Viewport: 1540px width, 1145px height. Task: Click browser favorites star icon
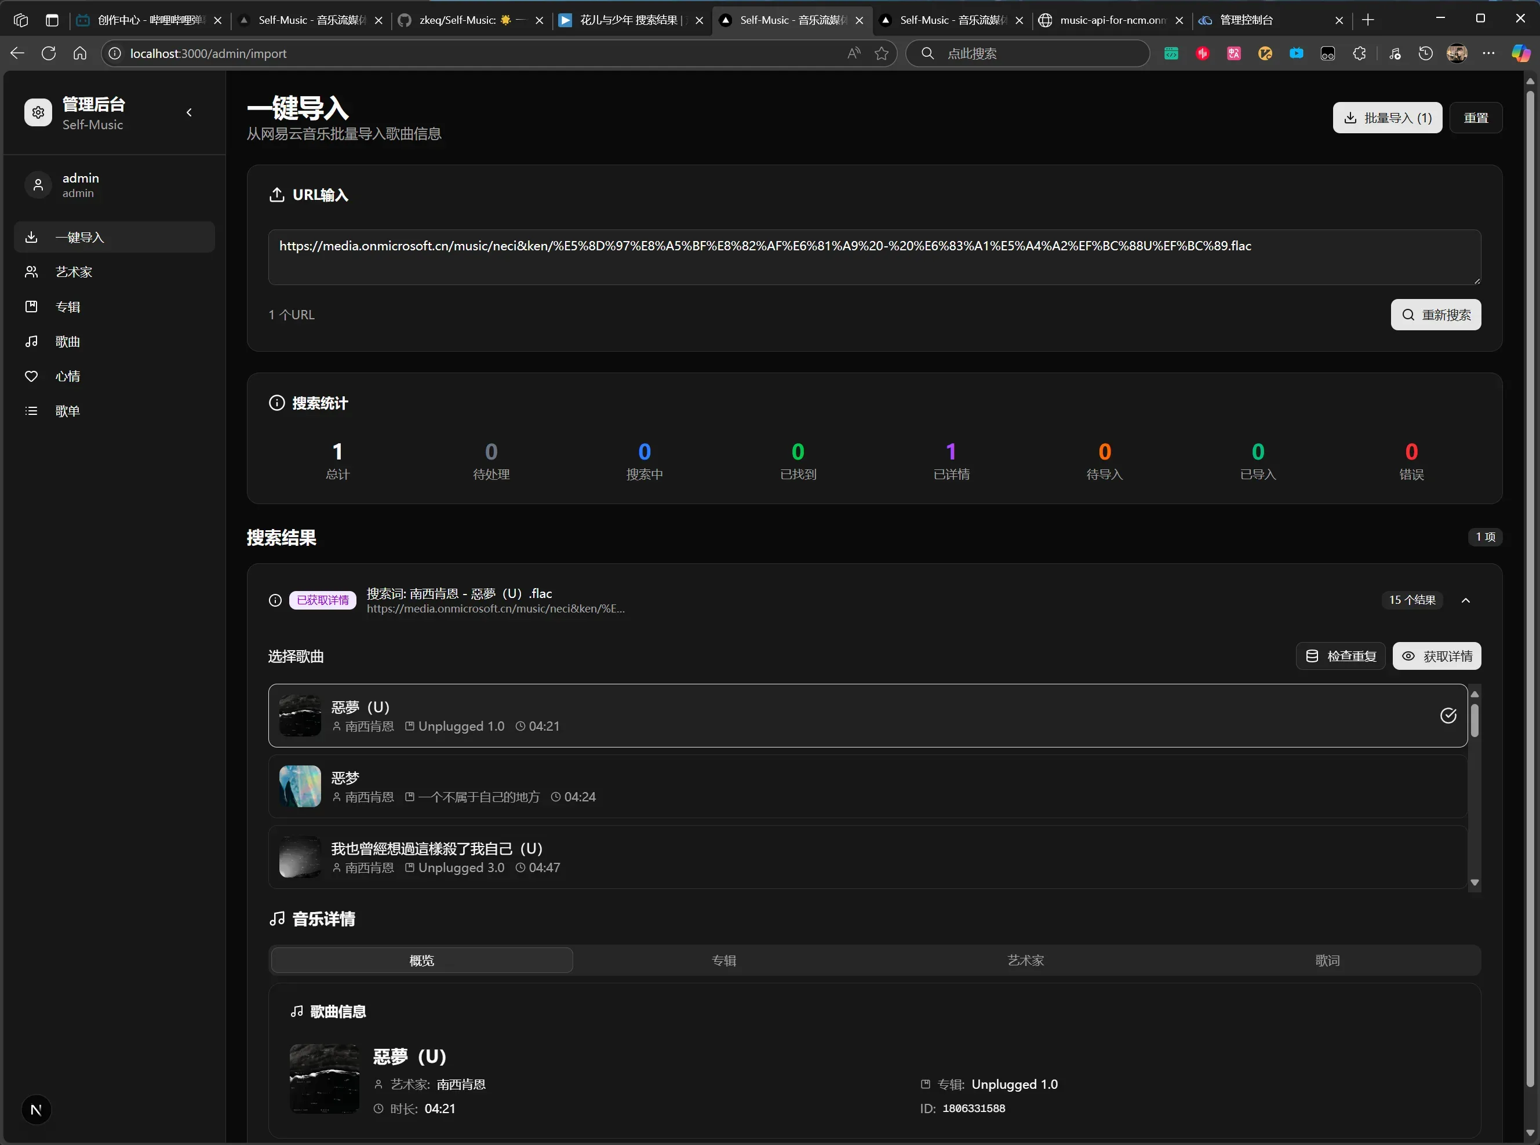881,53
